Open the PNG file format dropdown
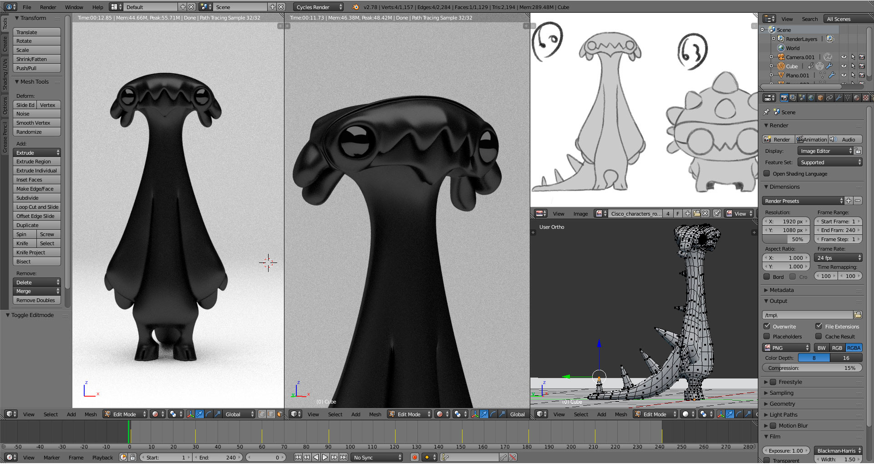Viewport: 874px width, 464px height. point(786,348)
